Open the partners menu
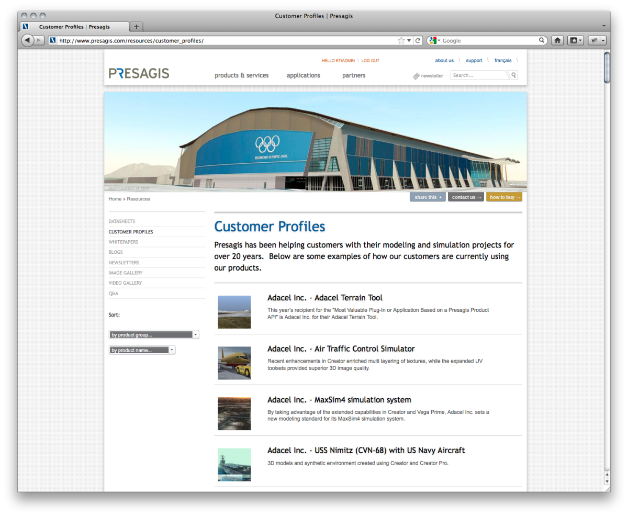The height and width of the screenshot is (516, 628). (354, 75)
